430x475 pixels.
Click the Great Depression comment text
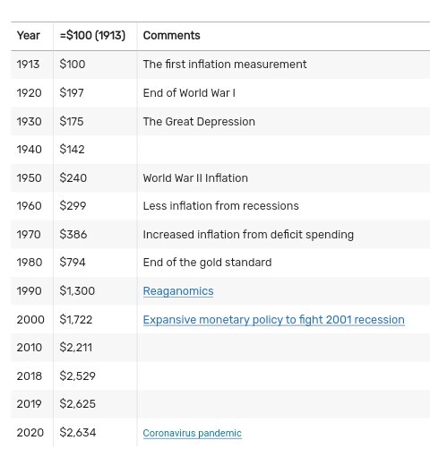[199, 122]
